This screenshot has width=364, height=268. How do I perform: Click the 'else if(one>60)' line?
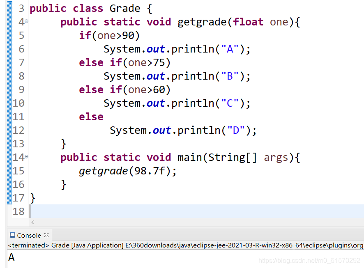coord(124,90)
